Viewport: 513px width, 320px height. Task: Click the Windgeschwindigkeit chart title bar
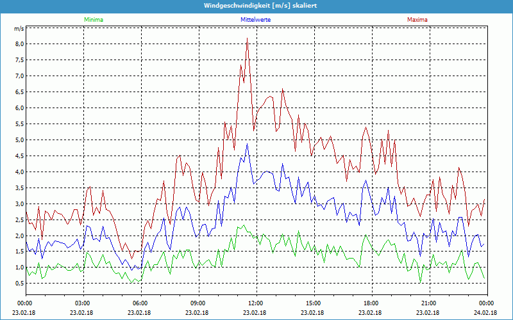[256, 6]
